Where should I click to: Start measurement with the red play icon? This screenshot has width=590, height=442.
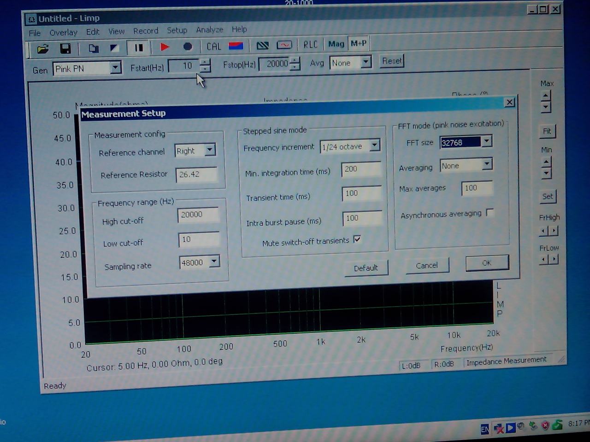(165, 47)
